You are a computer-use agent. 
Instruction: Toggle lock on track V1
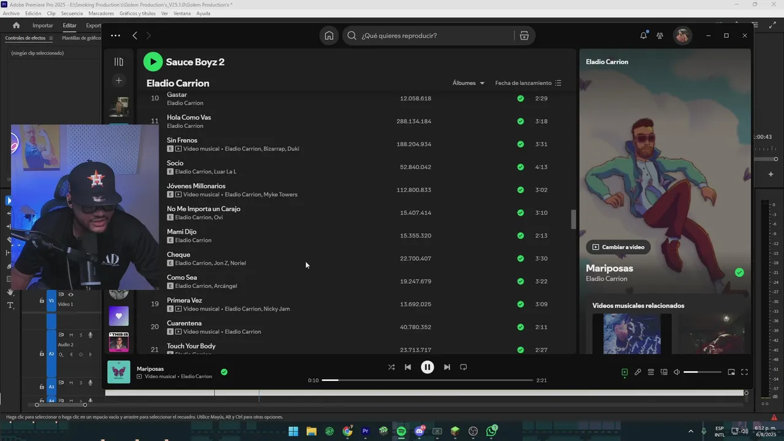pos(42,301)
